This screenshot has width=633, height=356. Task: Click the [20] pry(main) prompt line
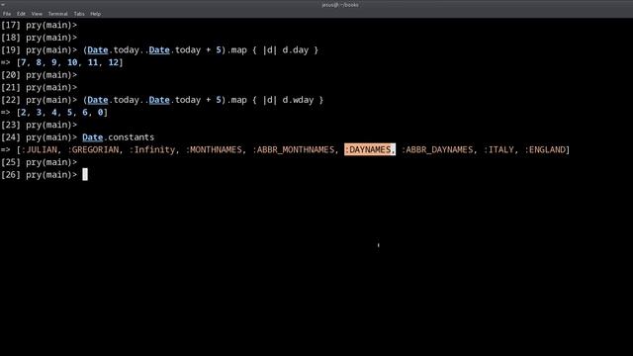click(39, 75)
